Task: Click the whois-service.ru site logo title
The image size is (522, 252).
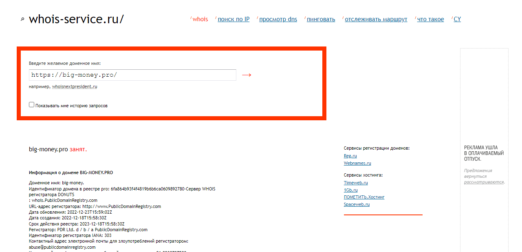Action: point(76,19)
